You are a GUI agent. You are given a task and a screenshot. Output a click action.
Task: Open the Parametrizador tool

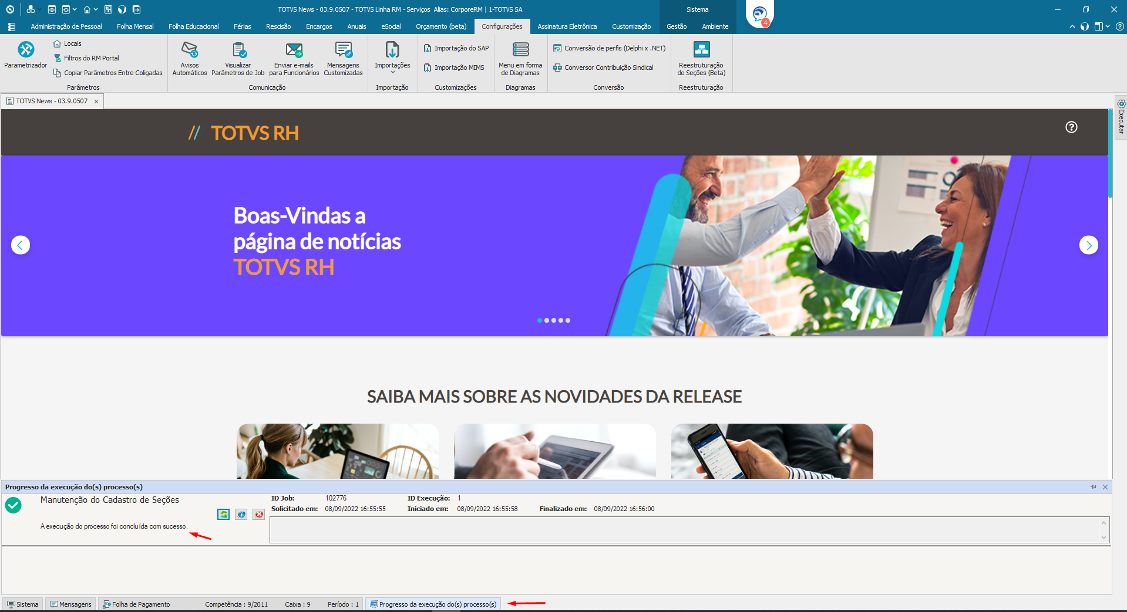pyautogui.click(x=25, y=55)
